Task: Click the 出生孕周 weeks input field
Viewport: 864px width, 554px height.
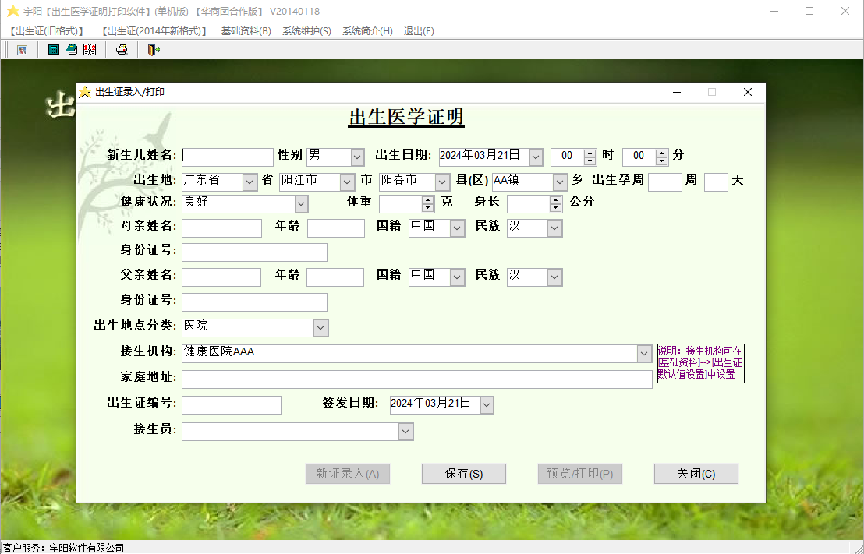Action: pos(665,182)
